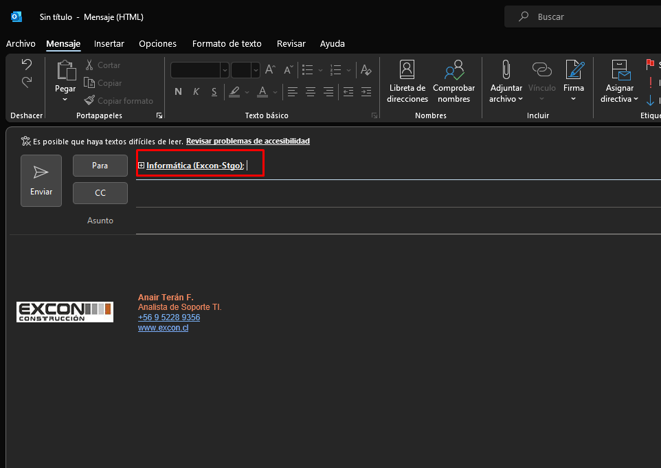Screen dimensions: 661x468
Task: Toggle bold (N) formatting
Action: pos(179,91)
